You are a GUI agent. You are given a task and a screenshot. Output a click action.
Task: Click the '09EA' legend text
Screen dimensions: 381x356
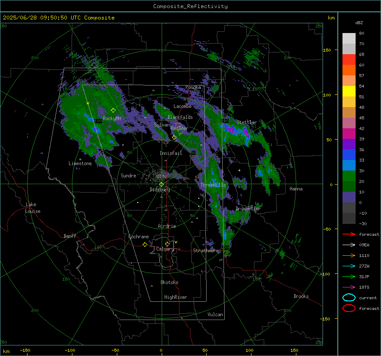pos(364,245)
